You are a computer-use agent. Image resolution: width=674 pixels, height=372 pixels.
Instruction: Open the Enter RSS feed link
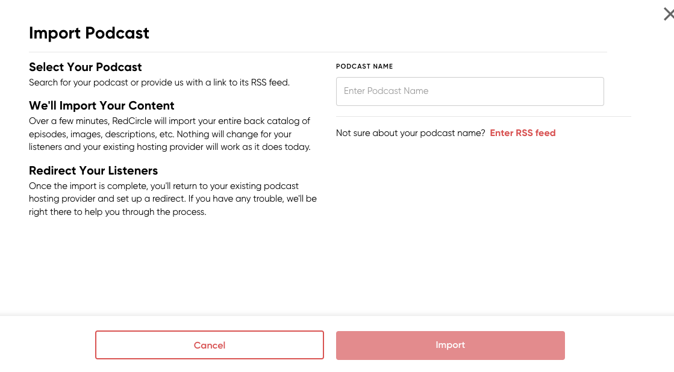(x=523, y=133)
